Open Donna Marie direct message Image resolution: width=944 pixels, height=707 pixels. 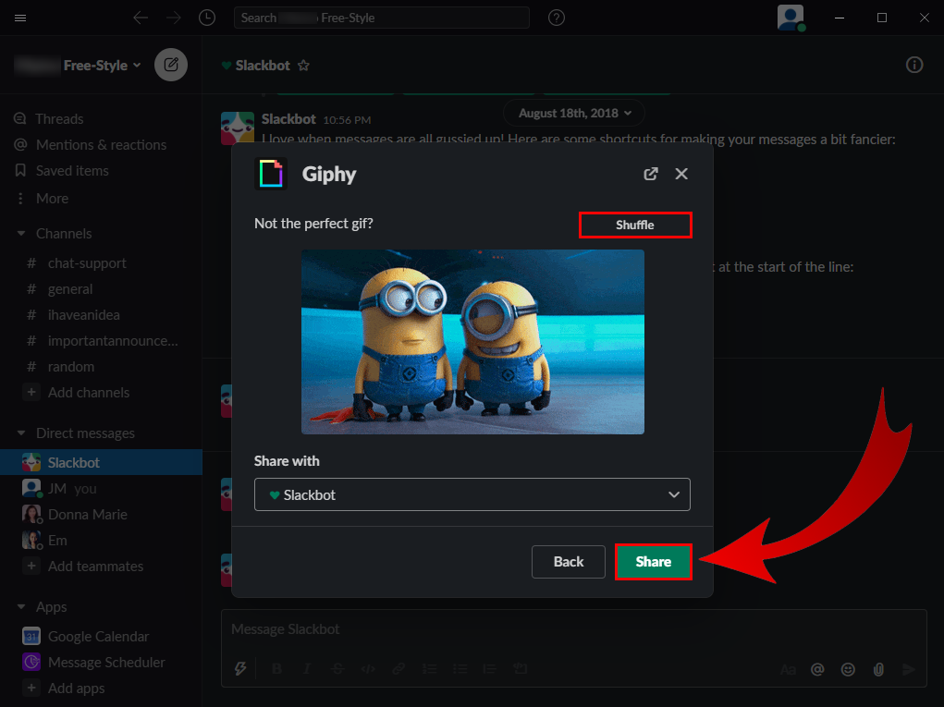coord(87,515)
